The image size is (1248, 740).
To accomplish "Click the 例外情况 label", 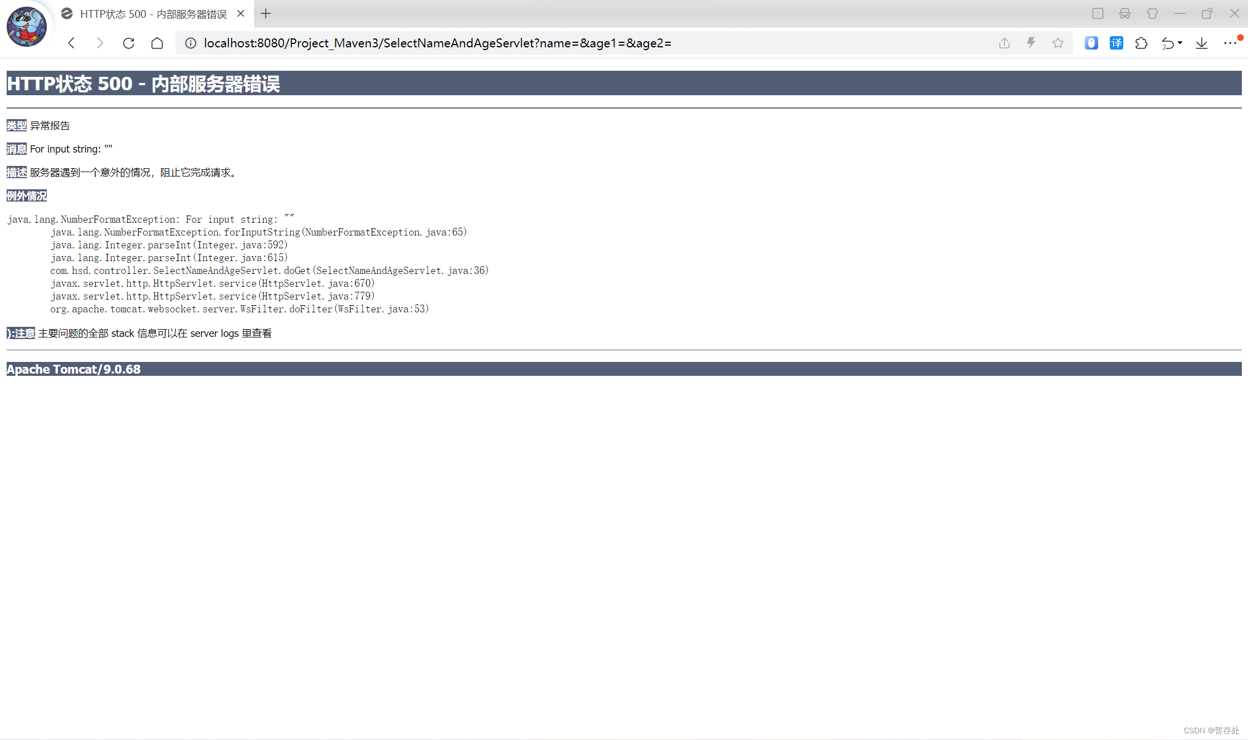I will tap(27, 195).
